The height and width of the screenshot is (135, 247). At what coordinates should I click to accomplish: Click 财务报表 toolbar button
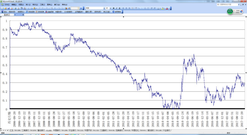40,12
